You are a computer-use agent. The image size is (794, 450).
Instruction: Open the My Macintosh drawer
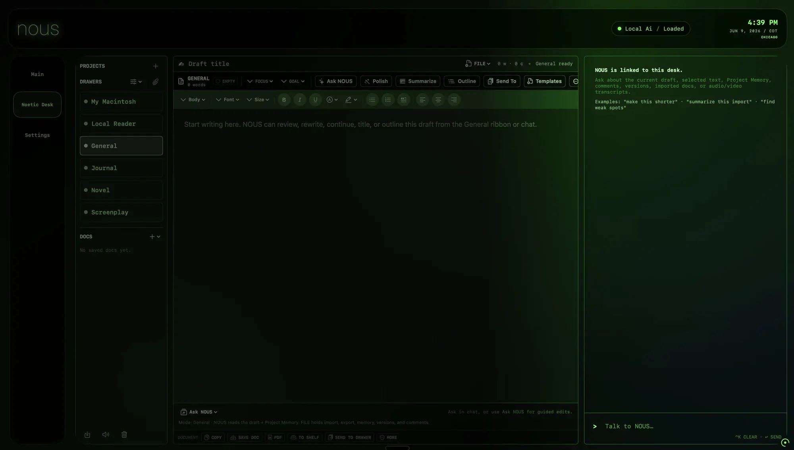(121, 101)
